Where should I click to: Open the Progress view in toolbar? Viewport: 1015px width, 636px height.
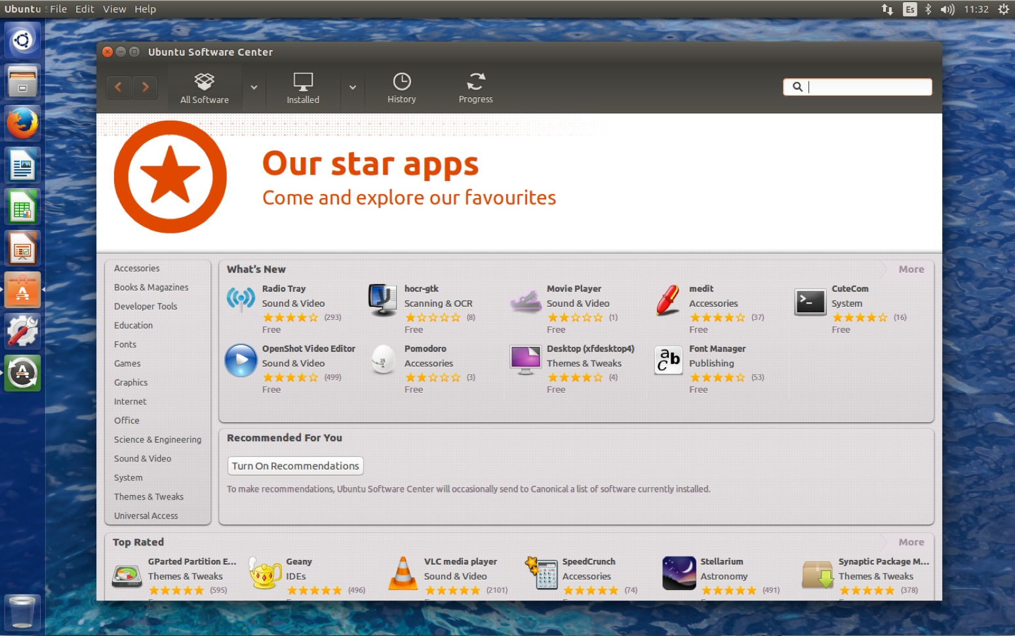click(x=475, y=88)
